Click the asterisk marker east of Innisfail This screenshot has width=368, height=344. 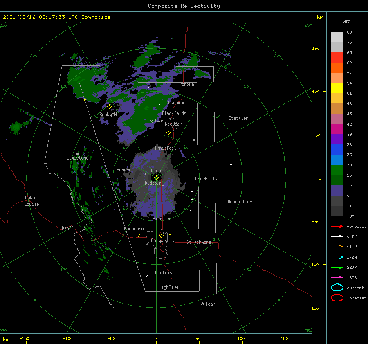pos(194,140)
